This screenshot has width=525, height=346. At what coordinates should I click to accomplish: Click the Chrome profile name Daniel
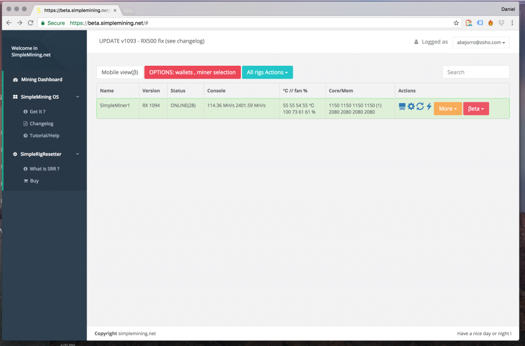508,9
